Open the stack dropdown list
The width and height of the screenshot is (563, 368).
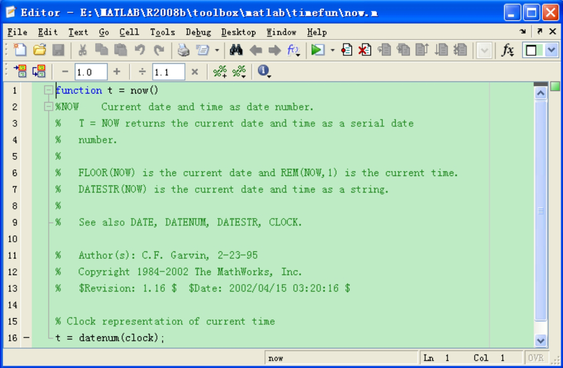coord(484,50)
